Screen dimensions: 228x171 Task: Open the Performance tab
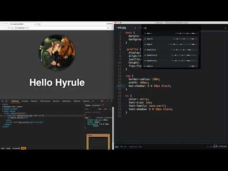45,101
